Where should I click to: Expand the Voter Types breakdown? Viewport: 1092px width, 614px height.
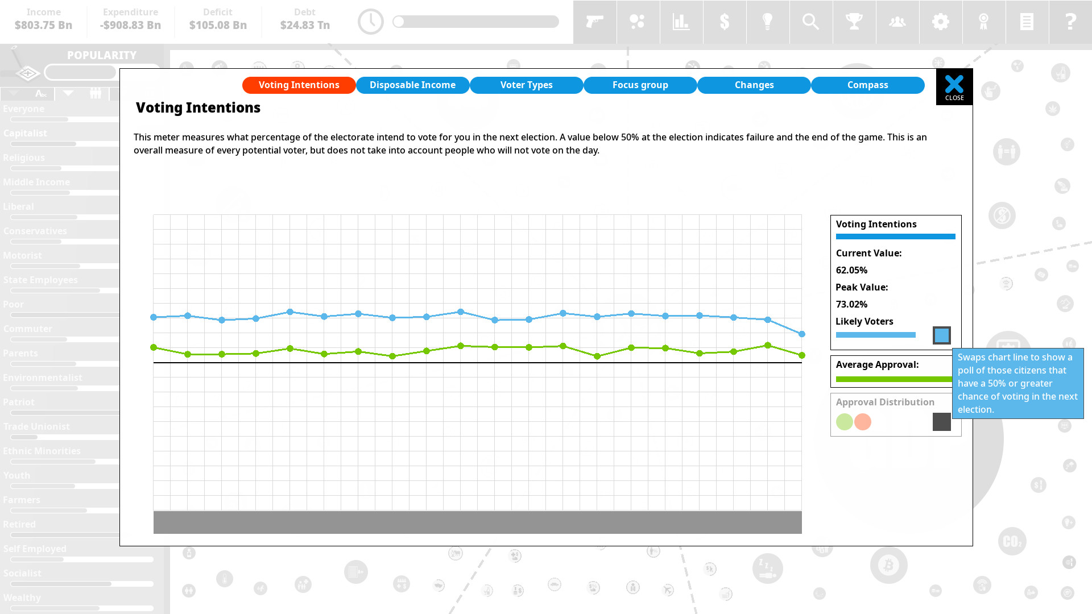click(x=527, y=84)
